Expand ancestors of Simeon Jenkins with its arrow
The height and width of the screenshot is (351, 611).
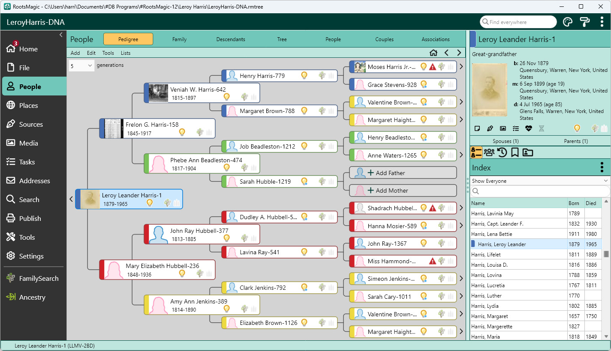coord(461,279)
